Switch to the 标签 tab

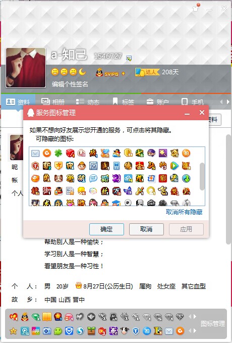123,102
